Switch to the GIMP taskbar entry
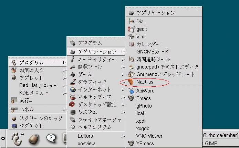Screen dimensions: 239x148 pos(220,144)
